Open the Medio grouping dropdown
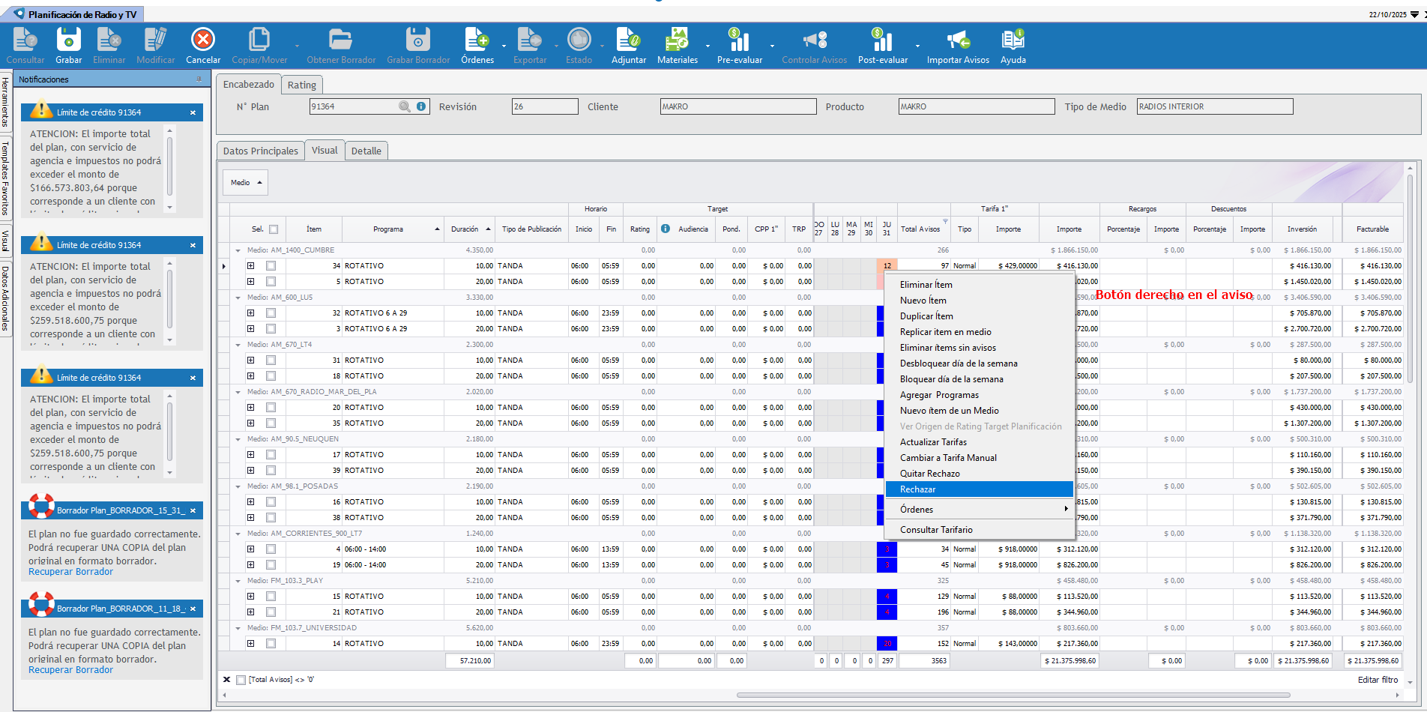Viewport: 1427px width, 712px height. coord(246,183)
